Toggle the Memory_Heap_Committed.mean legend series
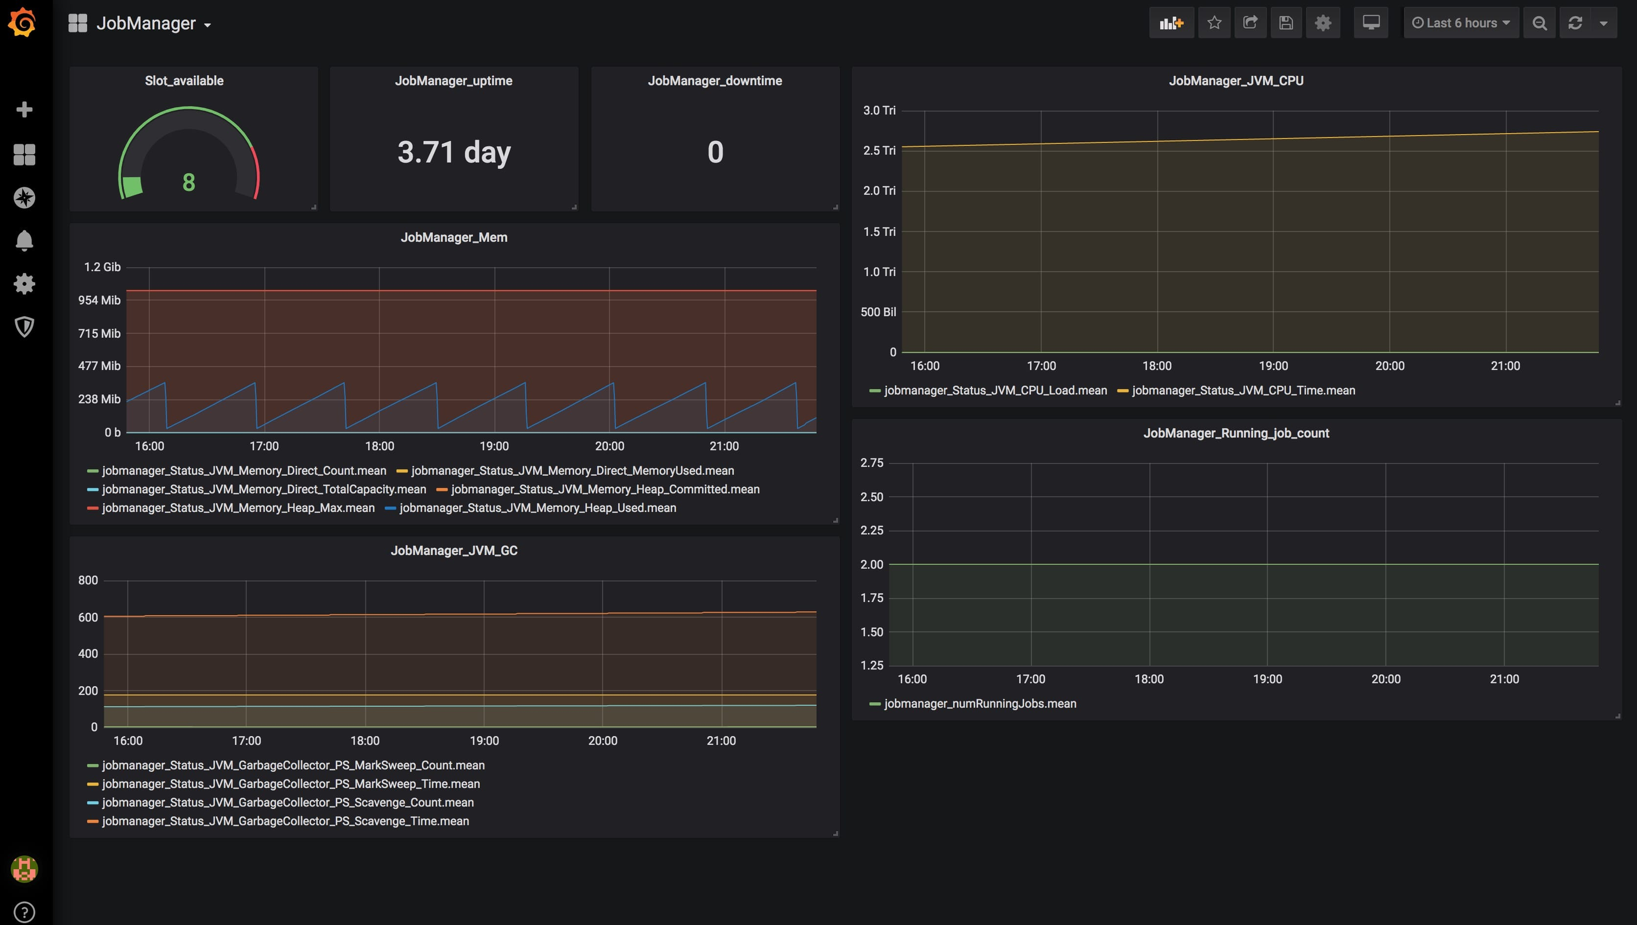The width and height of the screenshot is (1637, 925). pyautogui.click(x=606, y=489)
